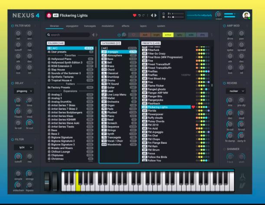Toggle AMP MOD power button
265x205 pixels.
pyautogui.click(x=224, y=26)
